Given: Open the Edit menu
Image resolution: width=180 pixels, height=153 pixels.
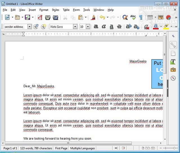Looking at the screenshot, I should coord(13,10).
